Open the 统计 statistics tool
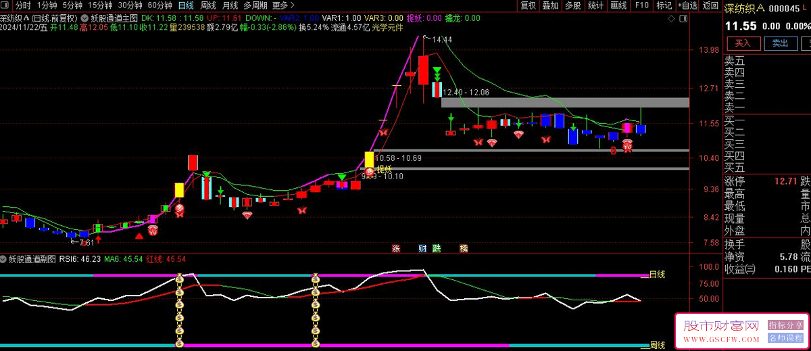811x351 pixels. point(595,5)
